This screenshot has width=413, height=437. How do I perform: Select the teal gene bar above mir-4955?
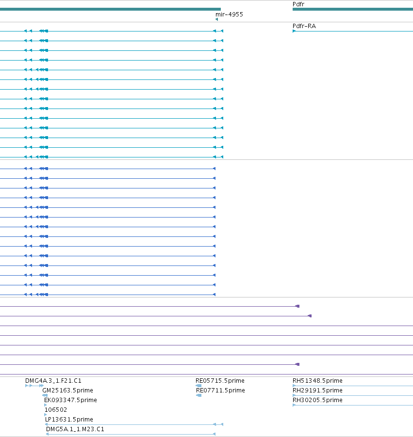click(110, 9)
